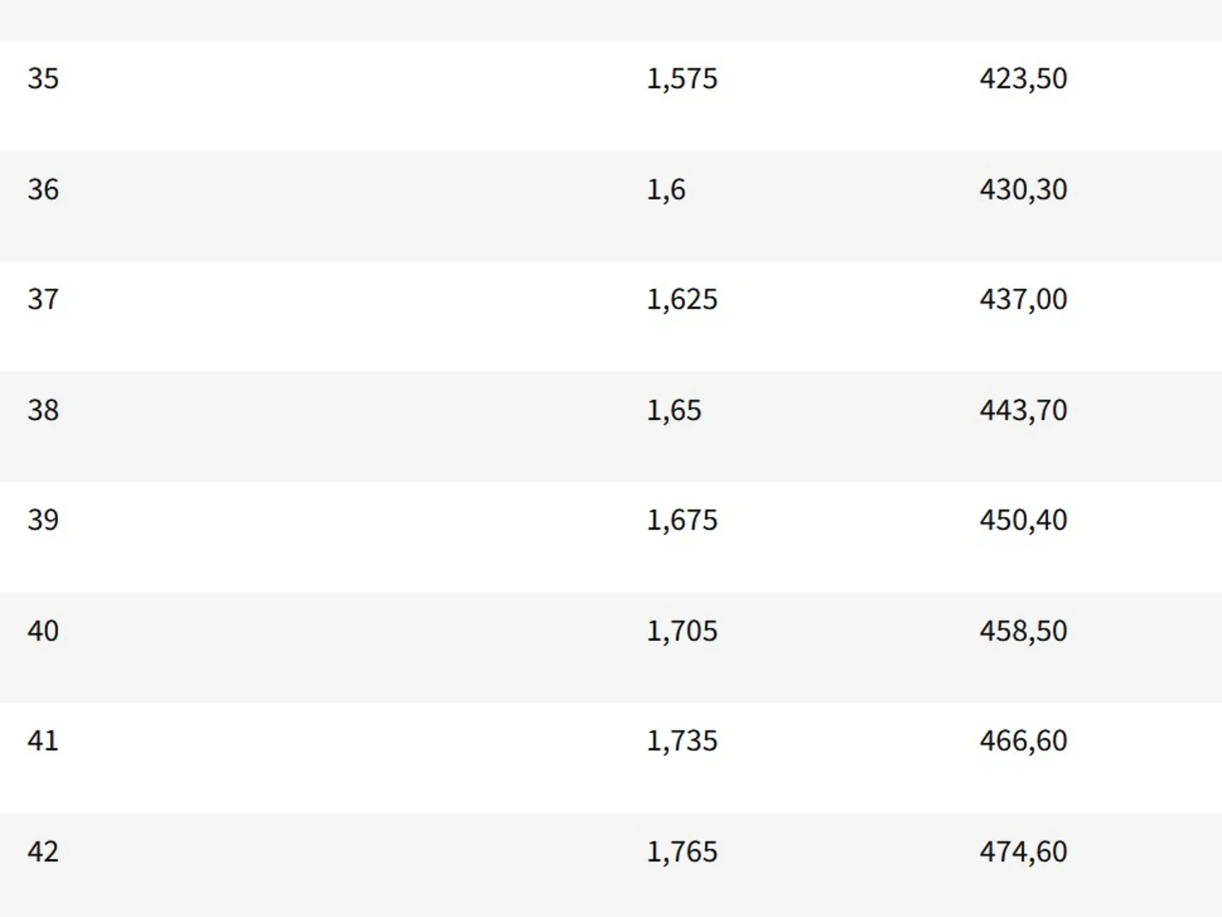Select the value 1,6 in row 36
The image size is (1222, 917).
666,190
